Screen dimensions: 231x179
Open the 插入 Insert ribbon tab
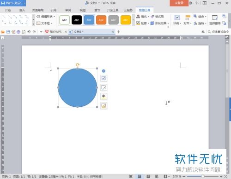point(22,10)
